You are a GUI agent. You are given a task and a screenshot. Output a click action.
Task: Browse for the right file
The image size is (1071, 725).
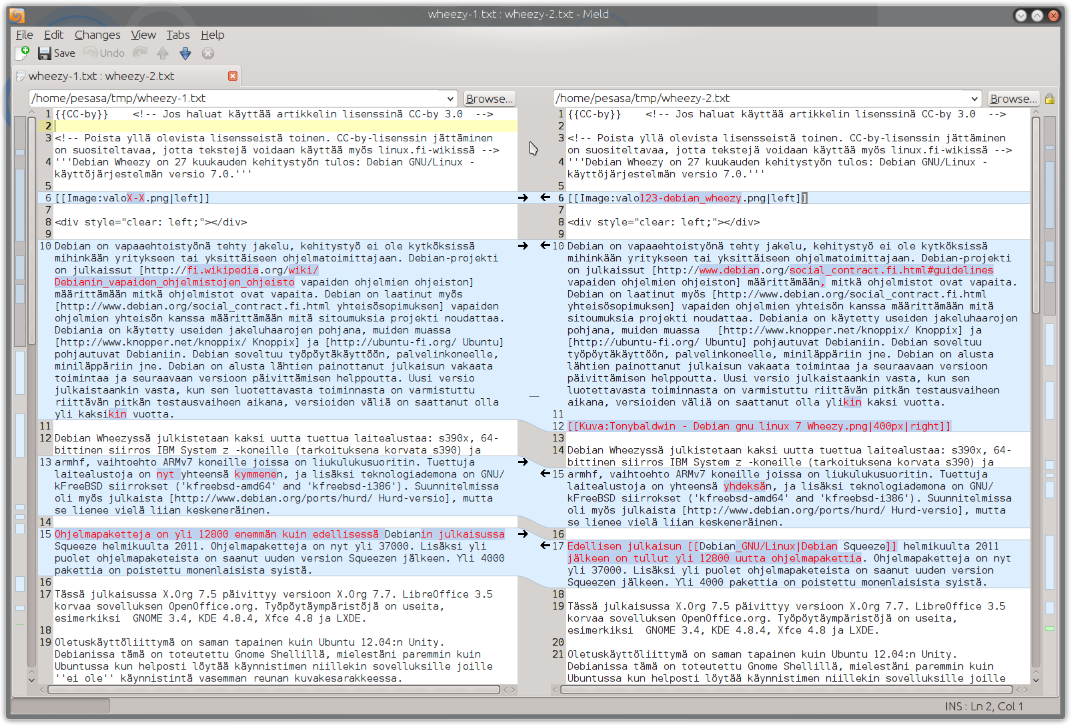click(x=1014, y=99)
